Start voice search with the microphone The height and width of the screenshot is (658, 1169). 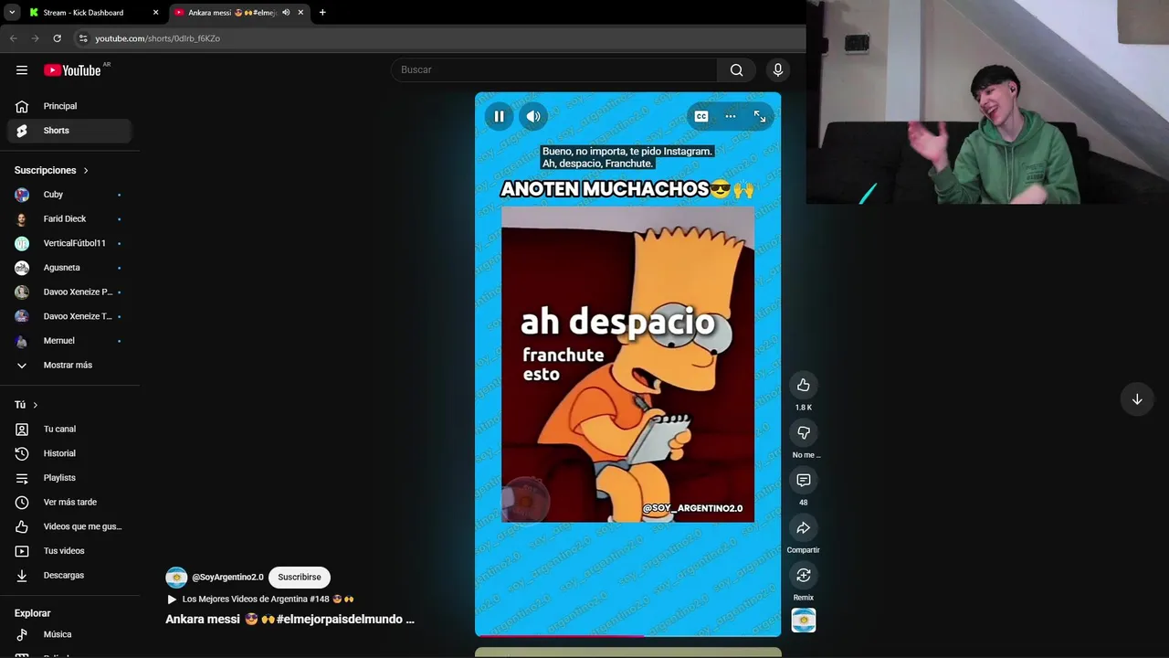click(778, 69)
